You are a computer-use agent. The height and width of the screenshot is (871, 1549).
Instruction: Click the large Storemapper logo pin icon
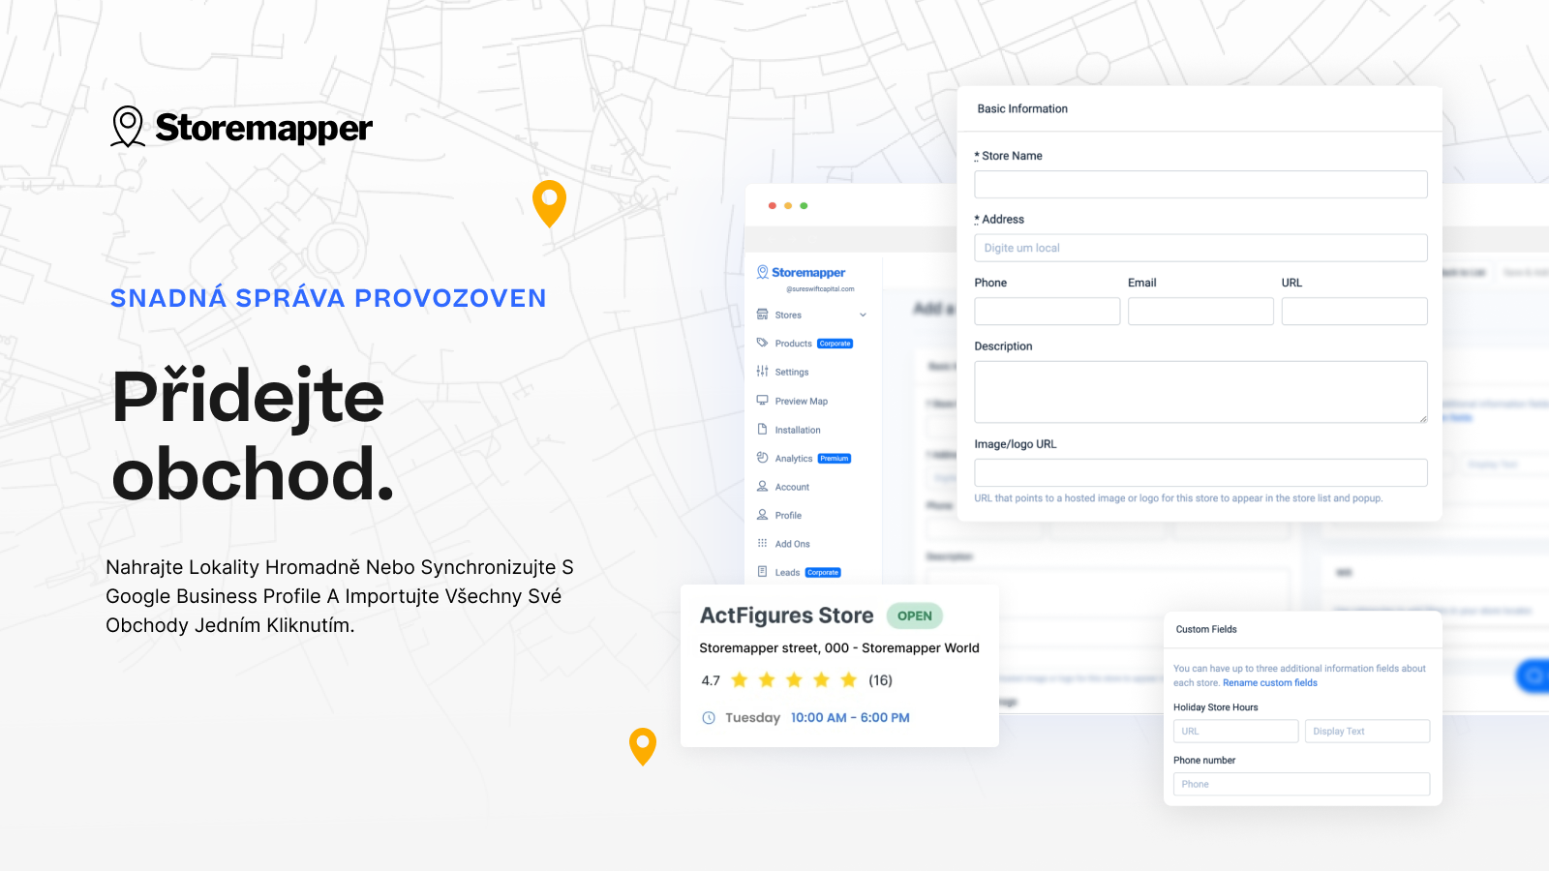[x=128, y=127]
